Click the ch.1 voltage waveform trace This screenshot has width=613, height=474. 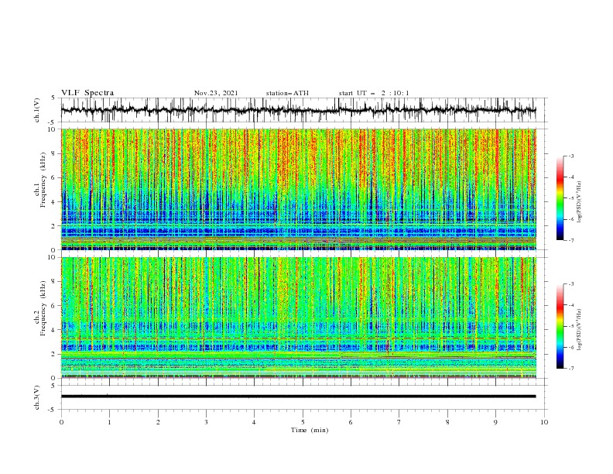[298, 110]
